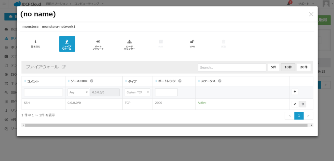Open the firewall external help link icon
Viewport: 334px width, 161px height.
[x=64, y=67]
